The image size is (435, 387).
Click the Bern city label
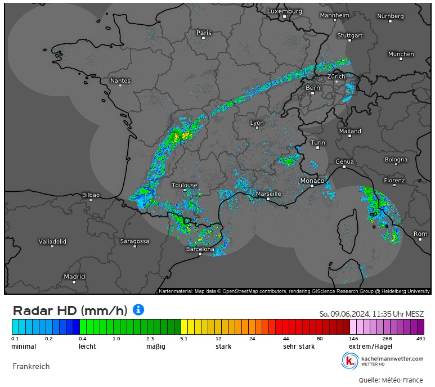tap(313, 88)
